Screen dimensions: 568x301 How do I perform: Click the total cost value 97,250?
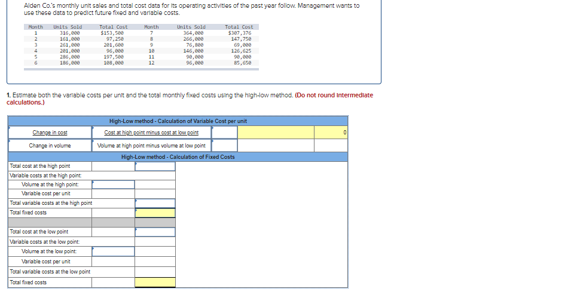(x=115, y=39)
